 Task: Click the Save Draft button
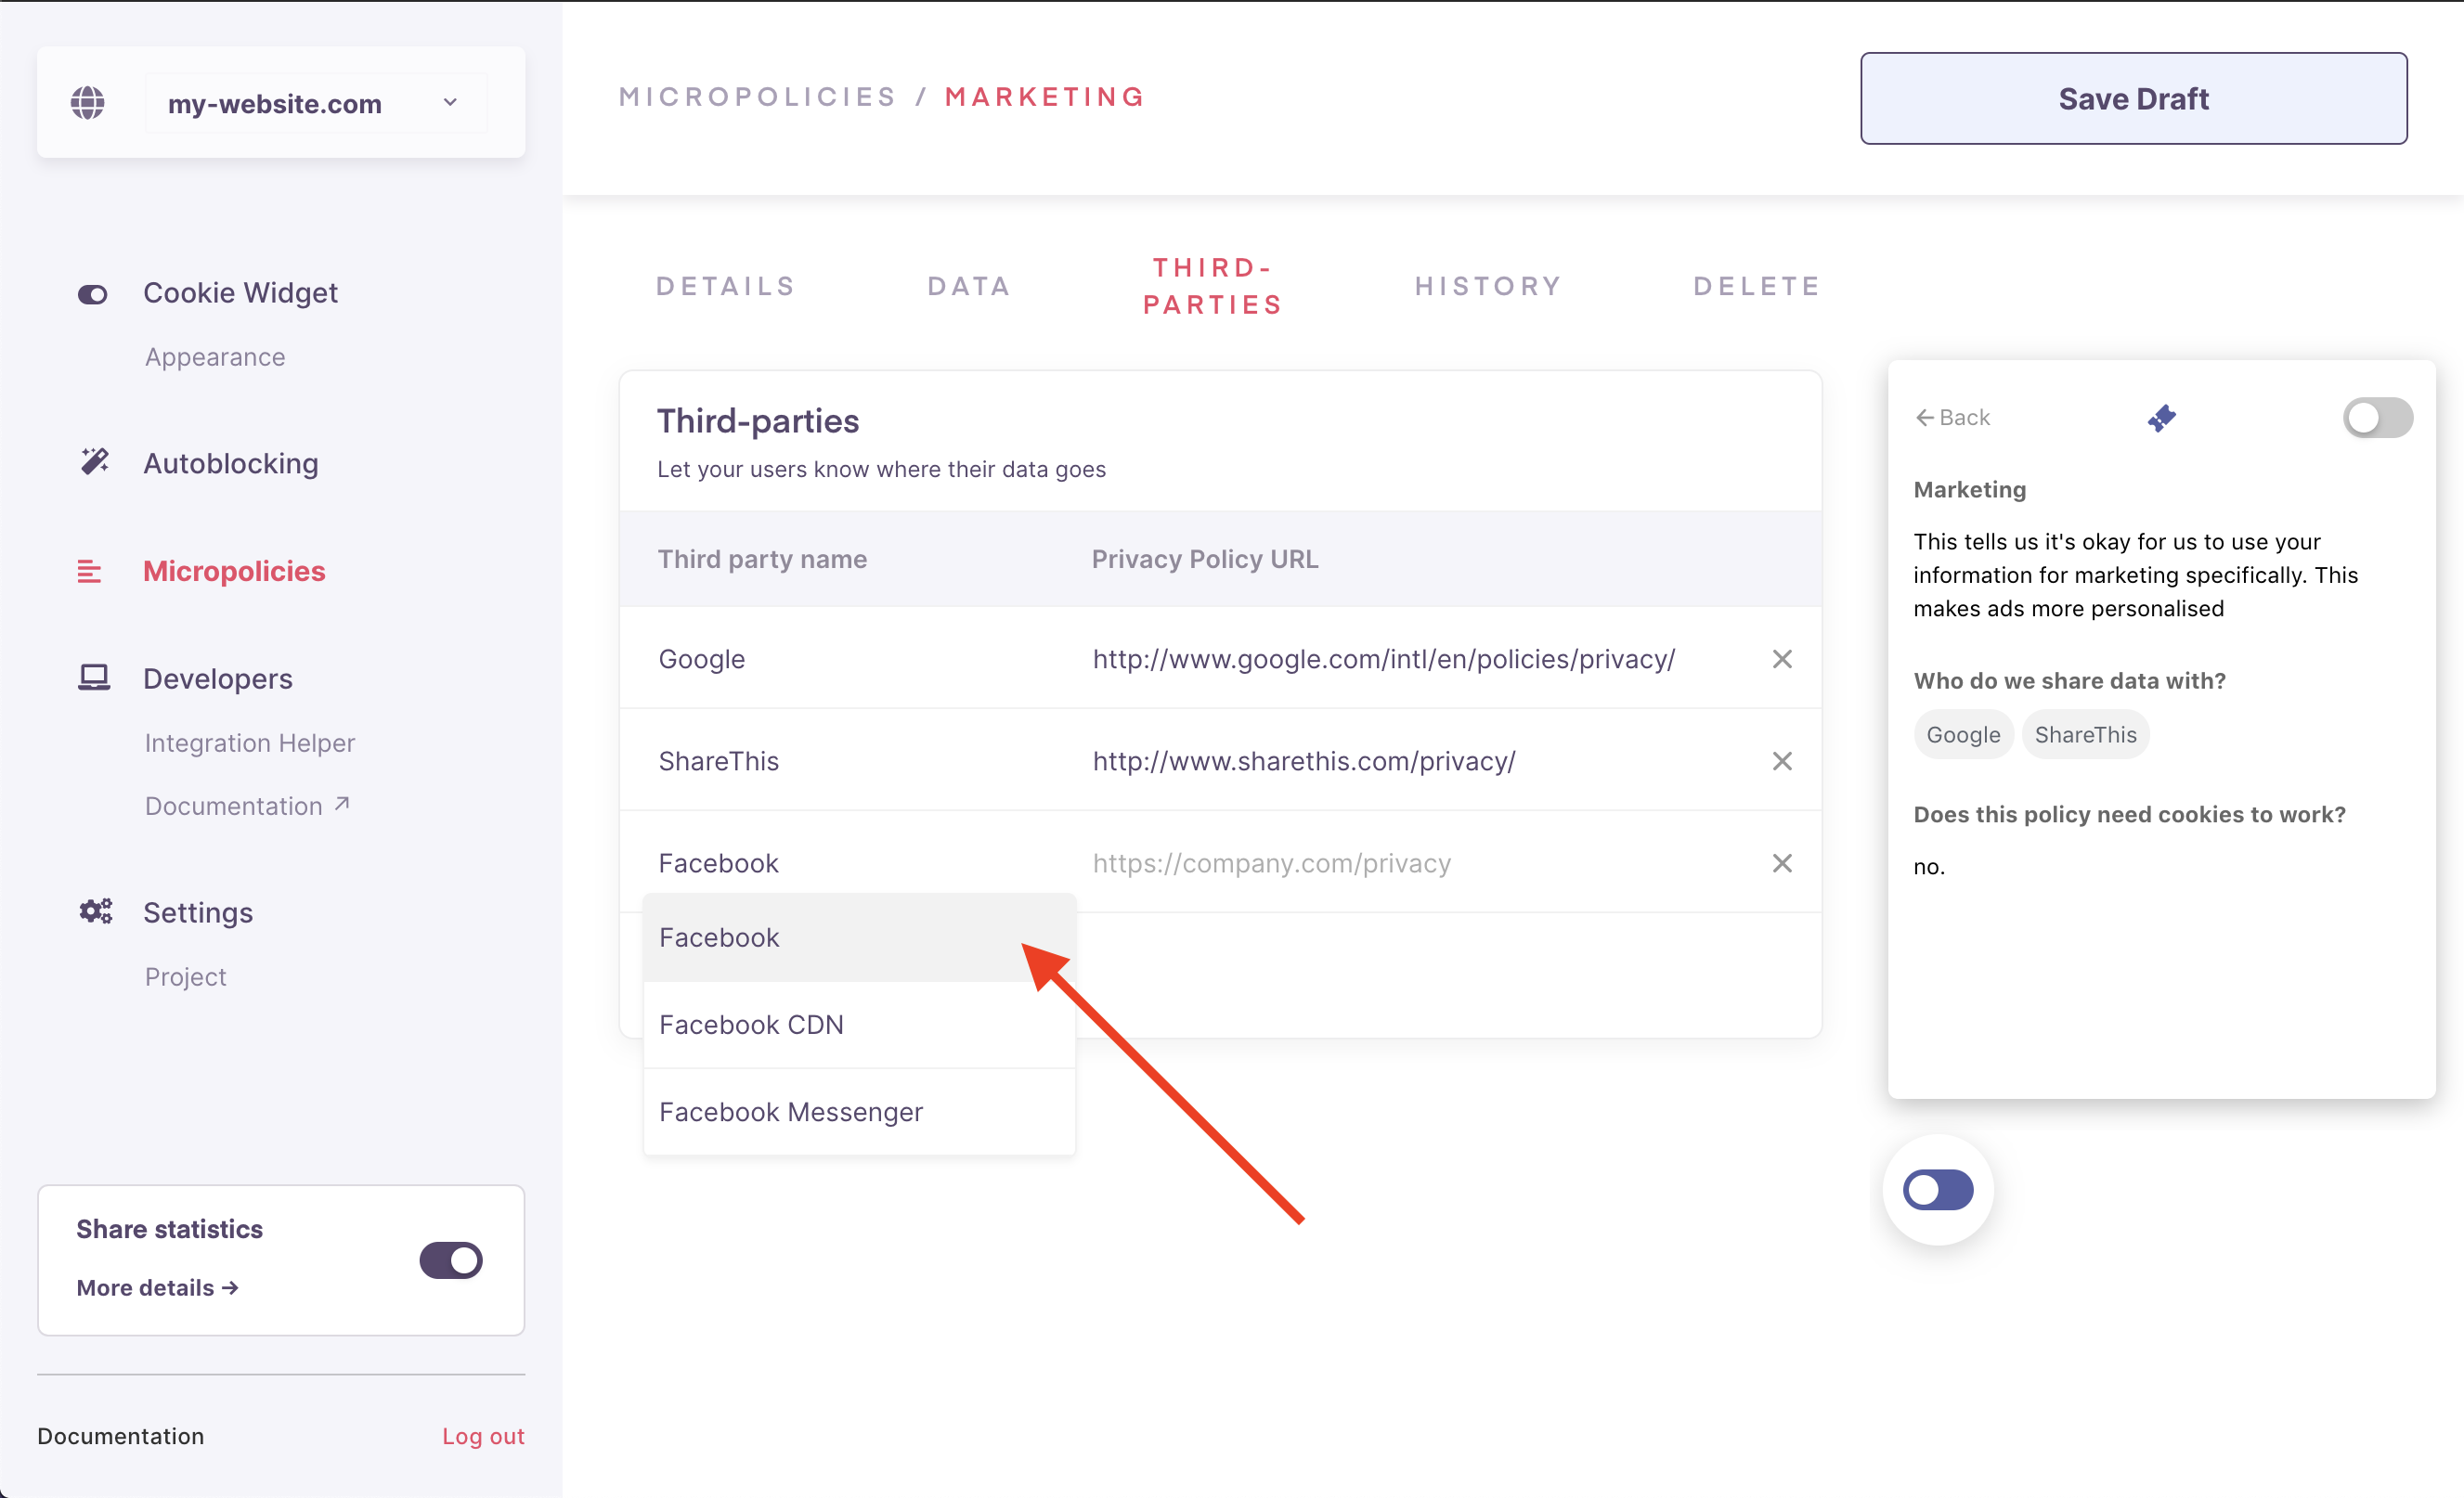pos(2132,99)
